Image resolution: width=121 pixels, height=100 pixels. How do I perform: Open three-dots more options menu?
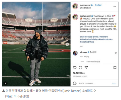tap(115, 6)
